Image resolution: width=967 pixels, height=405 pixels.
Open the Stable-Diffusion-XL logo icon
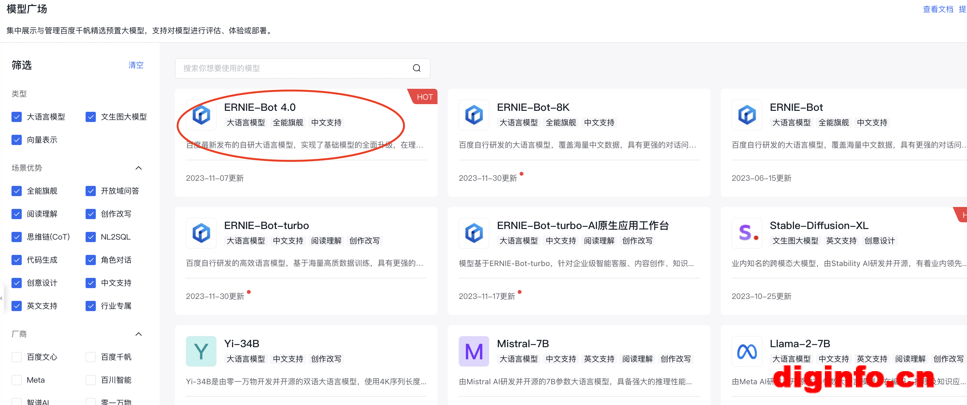click(x=747, y=233)
